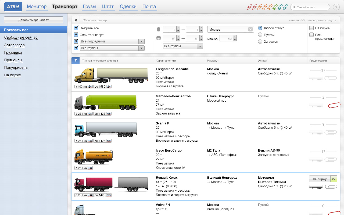344x215 pixels.
Task: Uncheck the Выбрать все checkbox
Action: [76, 28]
